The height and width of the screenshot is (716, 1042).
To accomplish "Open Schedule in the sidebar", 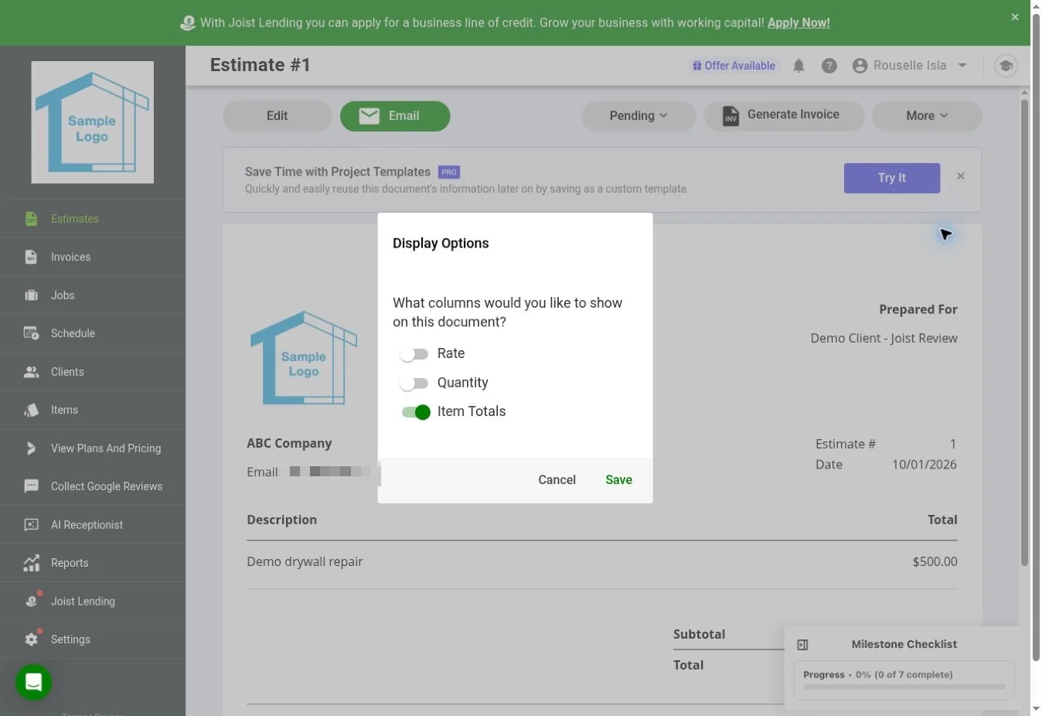I will tap(93, 333).
